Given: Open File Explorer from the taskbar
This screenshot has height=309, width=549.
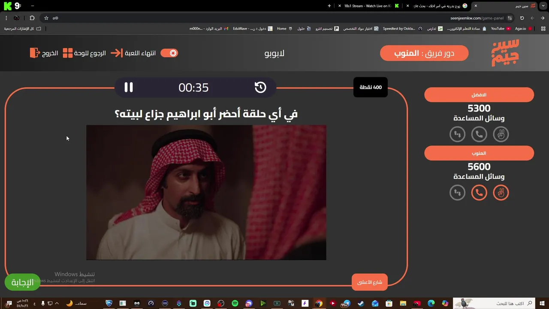Looking at the screenshot, I should [403, 303].
